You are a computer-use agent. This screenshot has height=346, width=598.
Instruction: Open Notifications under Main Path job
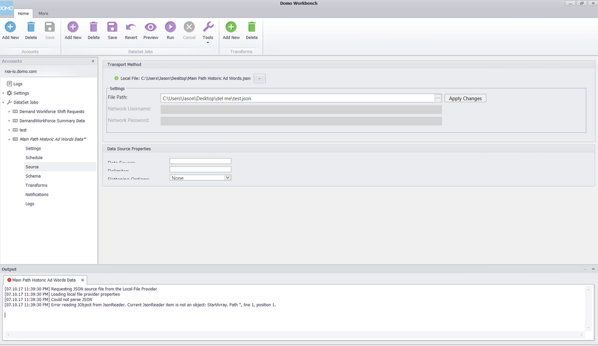[x=37, y=195]
